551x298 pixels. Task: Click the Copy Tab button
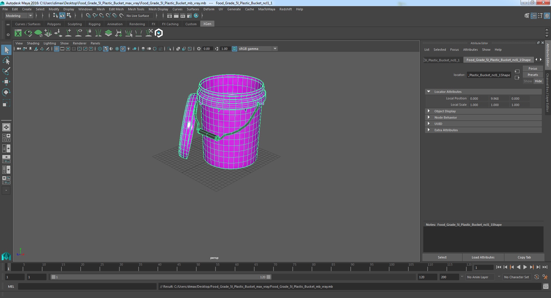(524, 257)
